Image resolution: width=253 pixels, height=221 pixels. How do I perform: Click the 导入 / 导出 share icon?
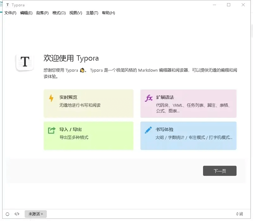click(52, 130)
